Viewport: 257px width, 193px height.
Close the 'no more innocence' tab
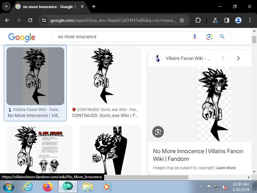coord(82,6)
